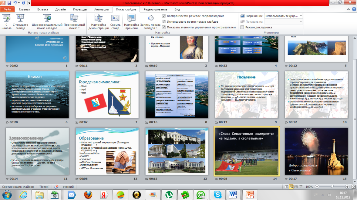This screenshot has height=200, width=357.
Task: Click slide 4 timing 00:33 text
Action: coord(223,66)
